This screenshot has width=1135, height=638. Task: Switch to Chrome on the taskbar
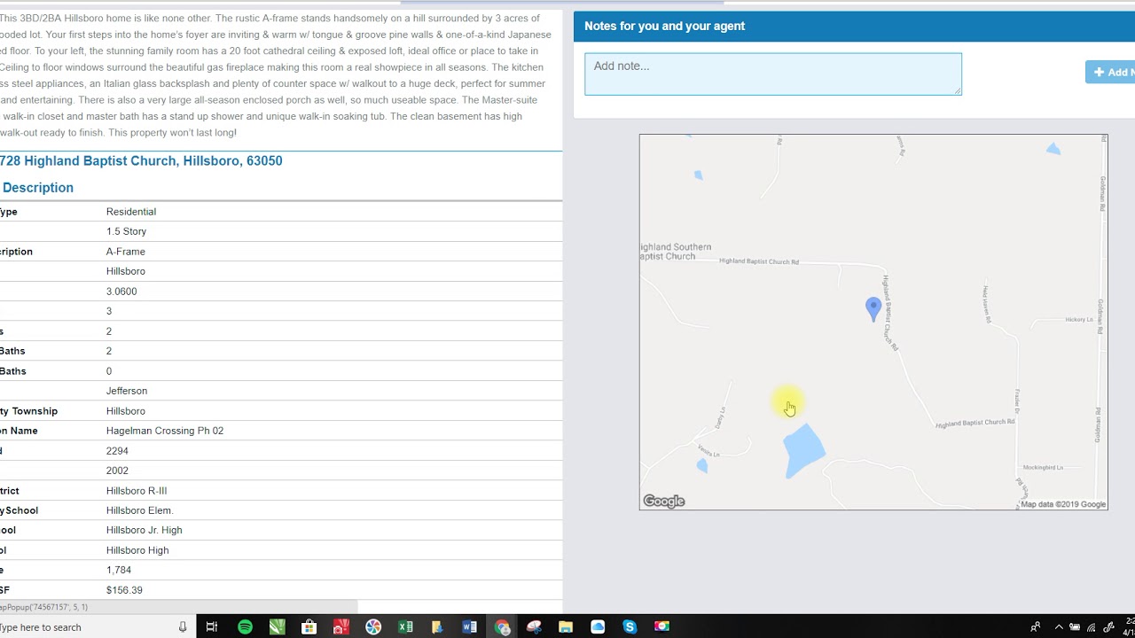pyautogui.click(x=502, y=627)
